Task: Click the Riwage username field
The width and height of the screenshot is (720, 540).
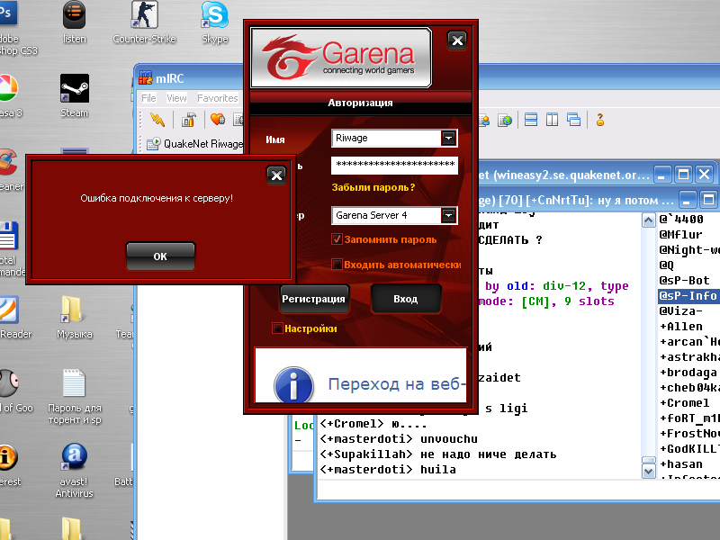Action: pos(386,139)
